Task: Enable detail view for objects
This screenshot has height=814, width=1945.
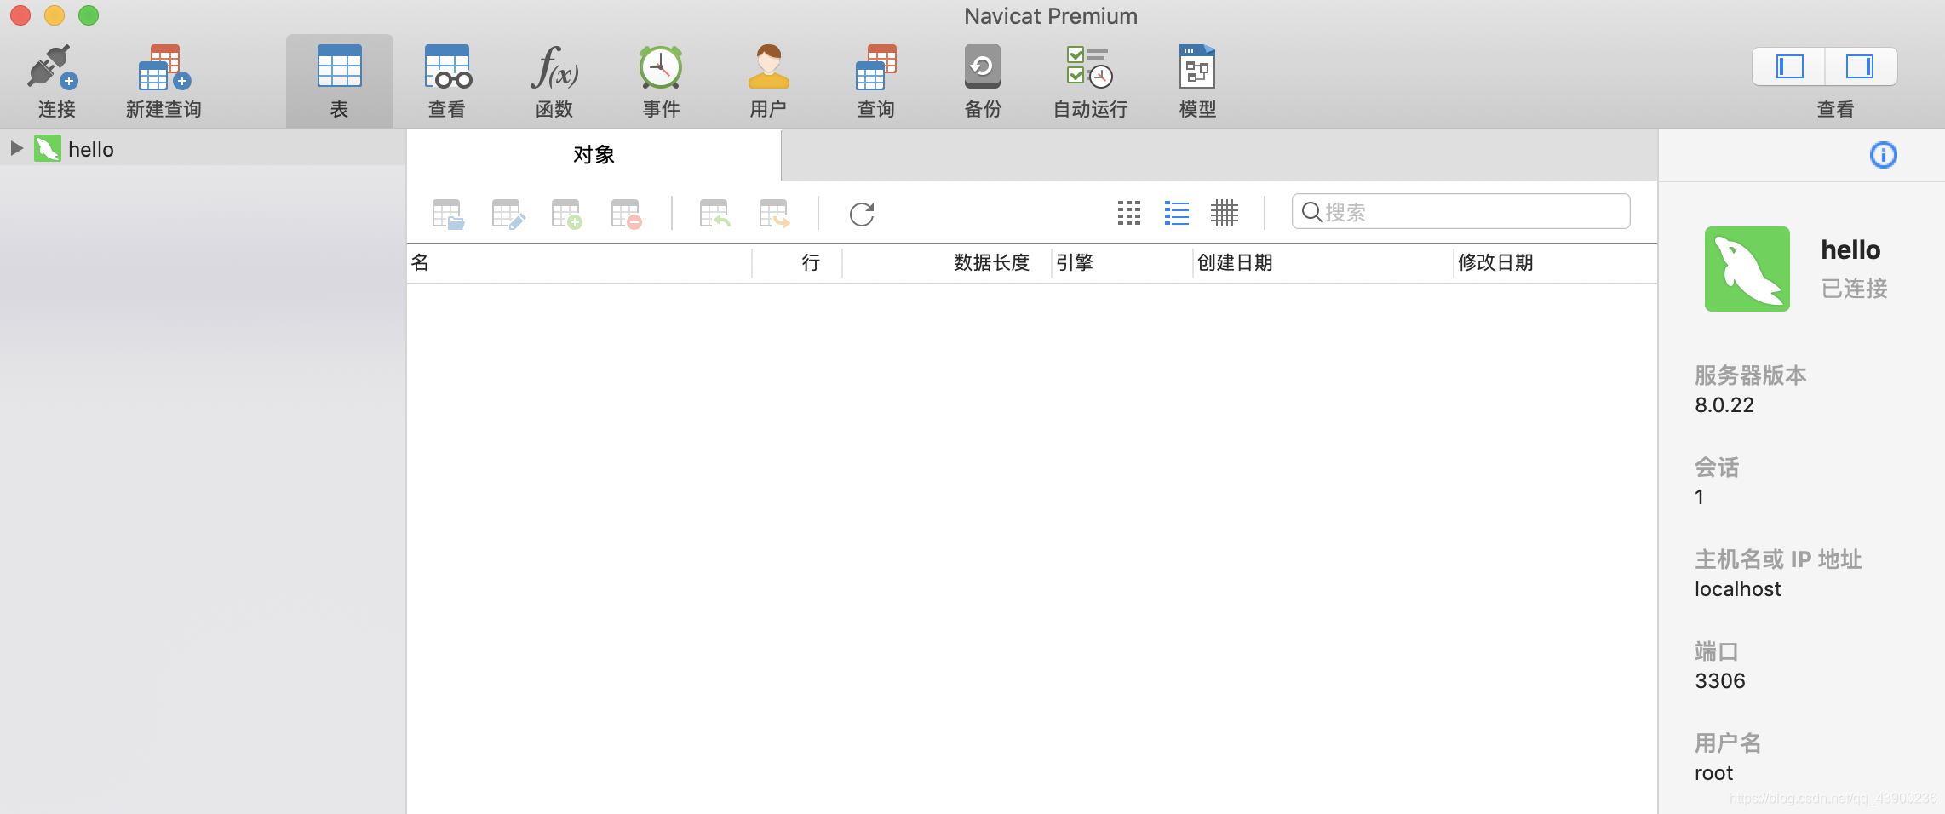Action: click(1225, 214)
